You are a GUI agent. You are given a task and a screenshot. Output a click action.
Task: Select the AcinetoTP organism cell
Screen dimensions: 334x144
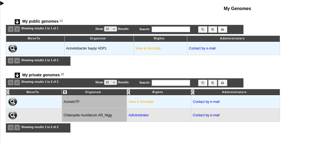[x=94, y=102]
